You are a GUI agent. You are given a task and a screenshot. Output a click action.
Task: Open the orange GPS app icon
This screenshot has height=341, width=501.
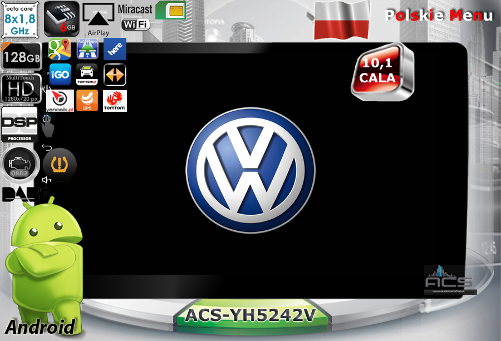click(x=87, y=101)
